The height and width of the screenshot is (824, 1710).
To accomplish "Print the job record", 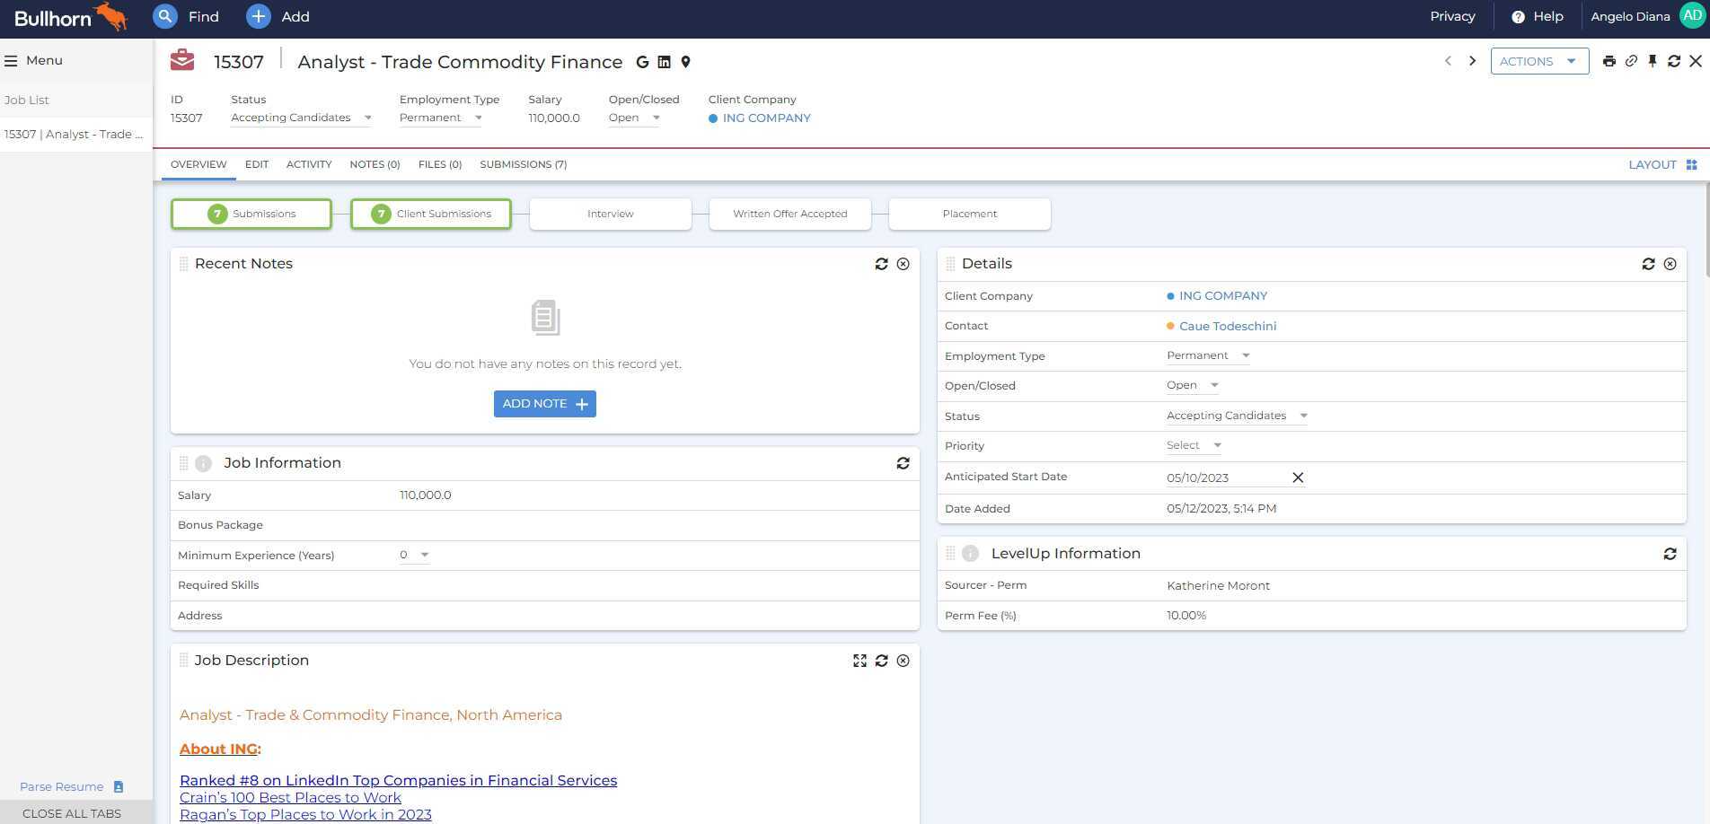I will click(x=1609, y=61).
